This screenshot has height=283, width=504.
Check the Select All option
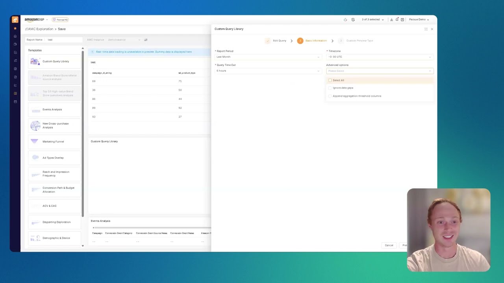click(330, 80)
